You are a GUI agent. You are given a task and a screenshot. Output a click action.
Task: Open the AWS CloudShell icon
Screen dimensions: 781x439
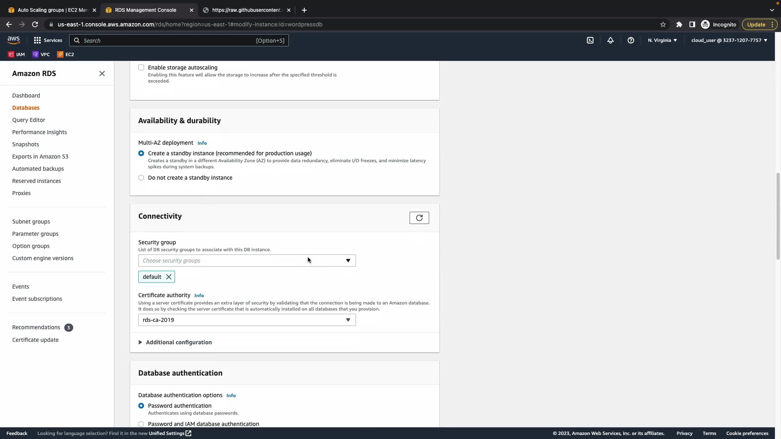click(590, 40)
